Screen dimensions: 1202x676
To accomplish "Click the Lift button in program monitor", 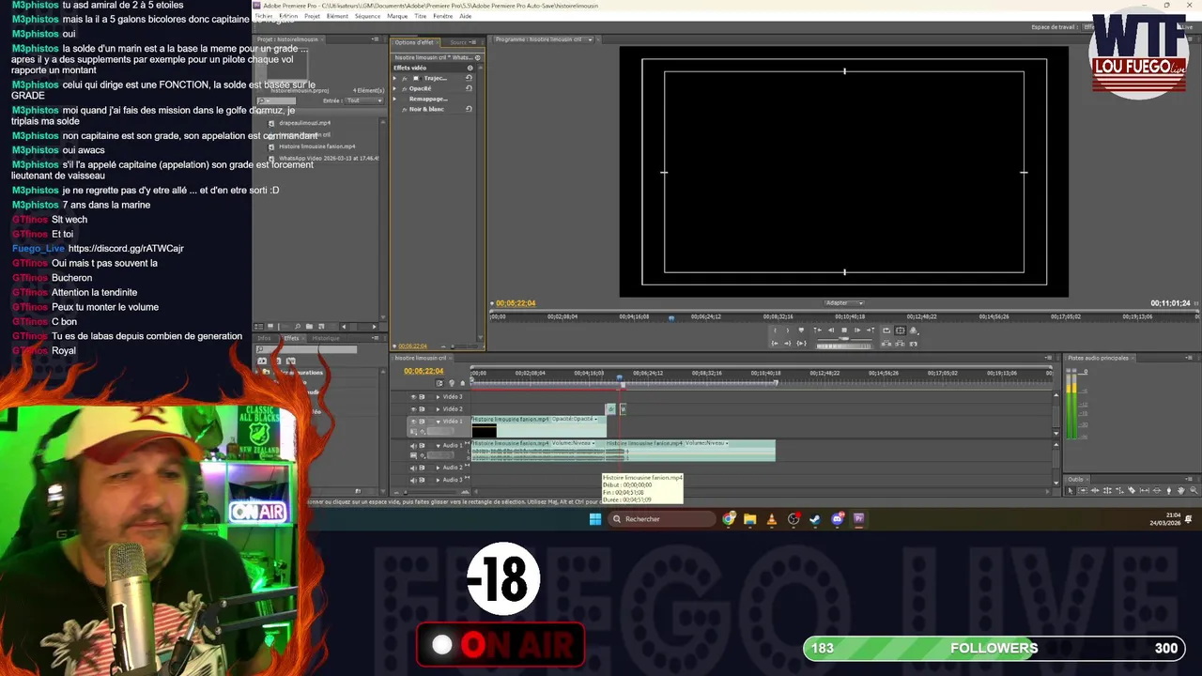I will tap(886, 344).
